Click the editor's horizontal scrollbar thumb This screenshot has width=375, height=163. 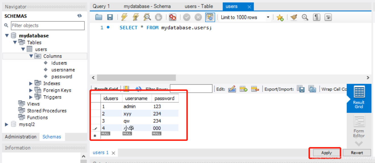(x=136, y=78)
